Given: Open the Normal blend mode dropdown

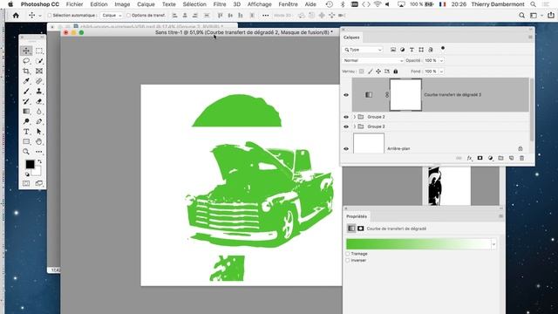Looking at the screenshot, I should [x=373, y=60].
